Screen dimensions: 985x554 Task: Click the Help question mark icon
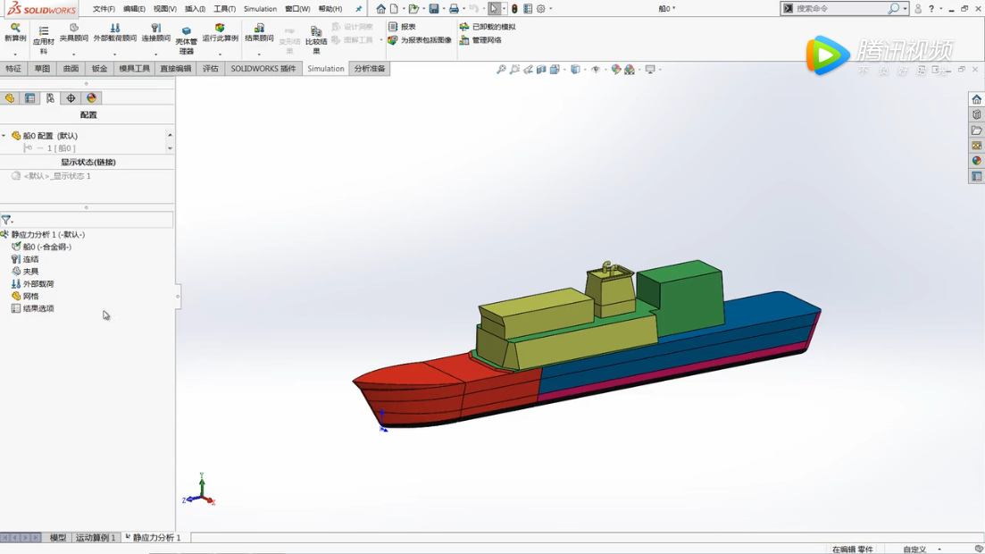[931, 9]
